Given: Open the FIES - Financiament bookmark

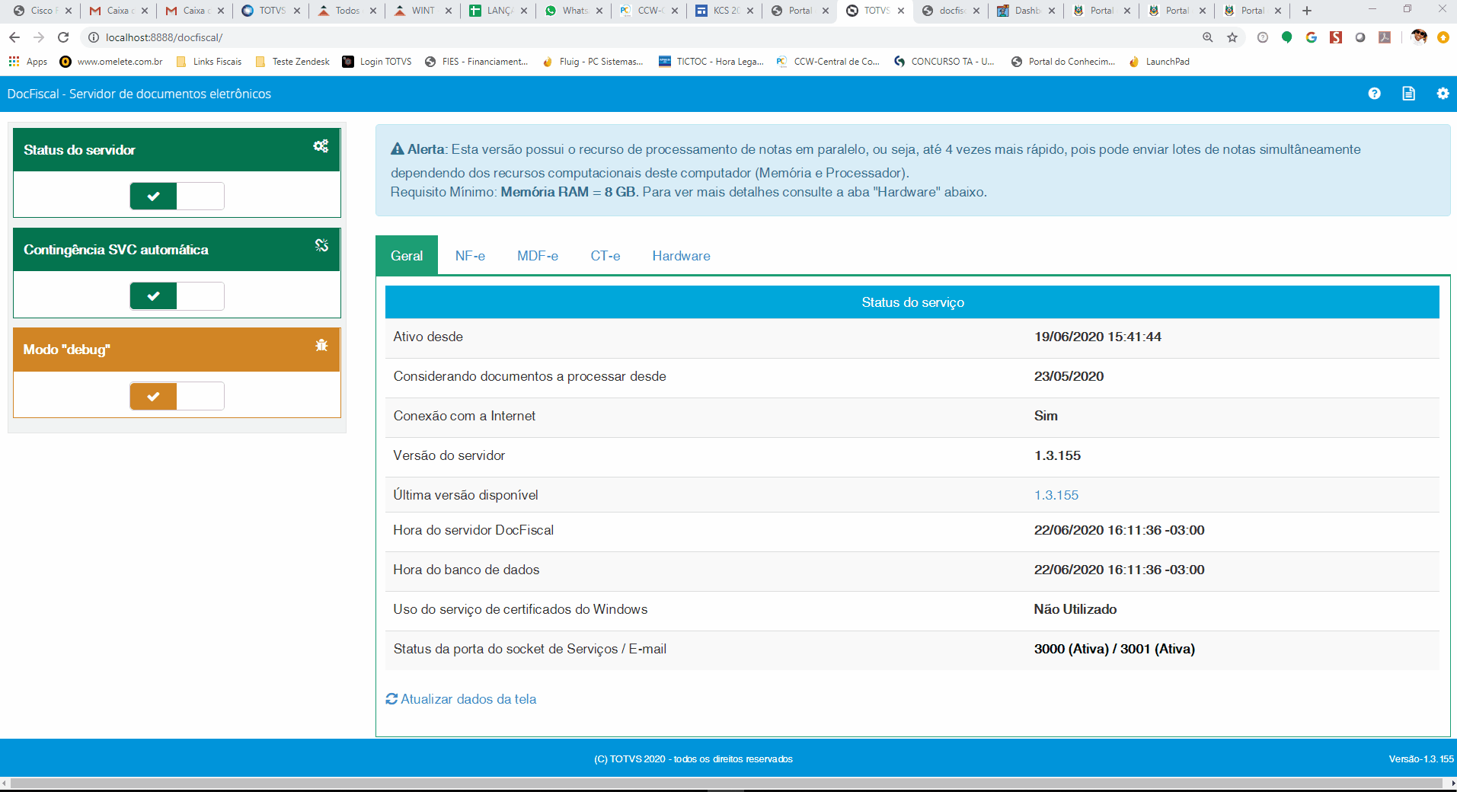Looking at the screenshot, I should [x=476, y=62].
